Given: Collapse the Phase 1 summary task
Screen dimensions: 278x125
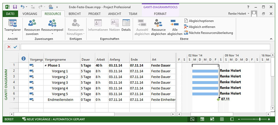Looking at the screenshot, I should (x=46, y=66).
